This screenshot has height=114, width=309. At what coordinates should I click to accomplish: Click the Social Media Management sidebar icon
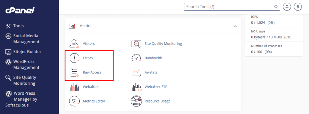[8, 36]
